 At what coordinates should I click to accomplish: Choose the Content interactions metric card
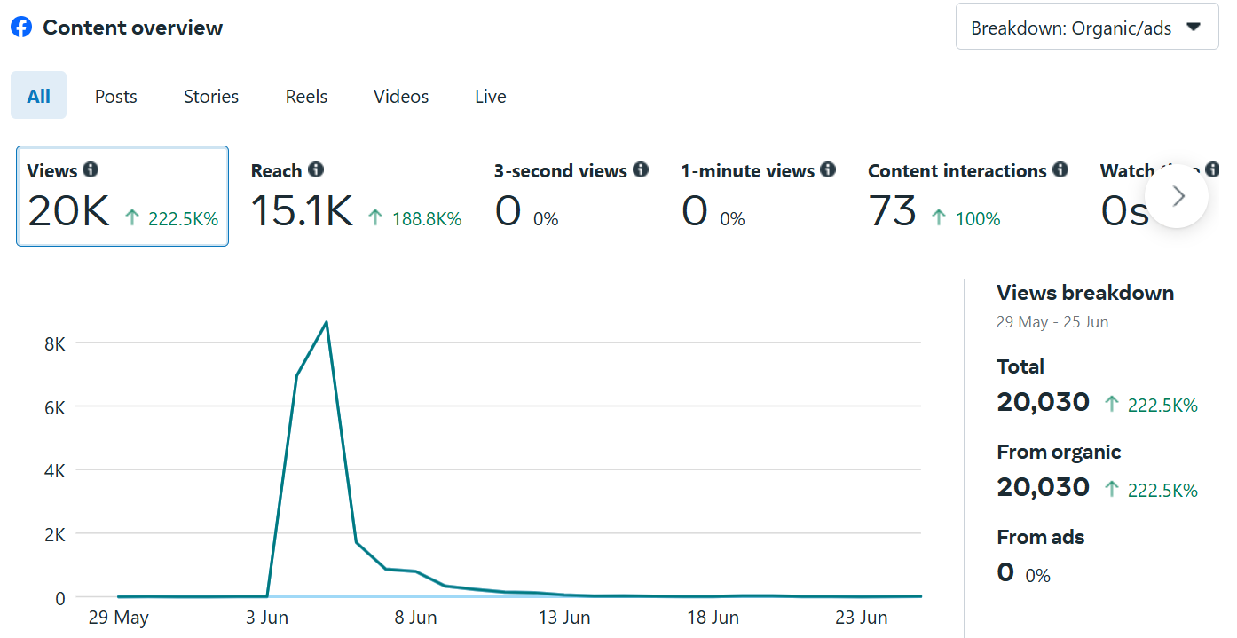click(x=966, y=196)
